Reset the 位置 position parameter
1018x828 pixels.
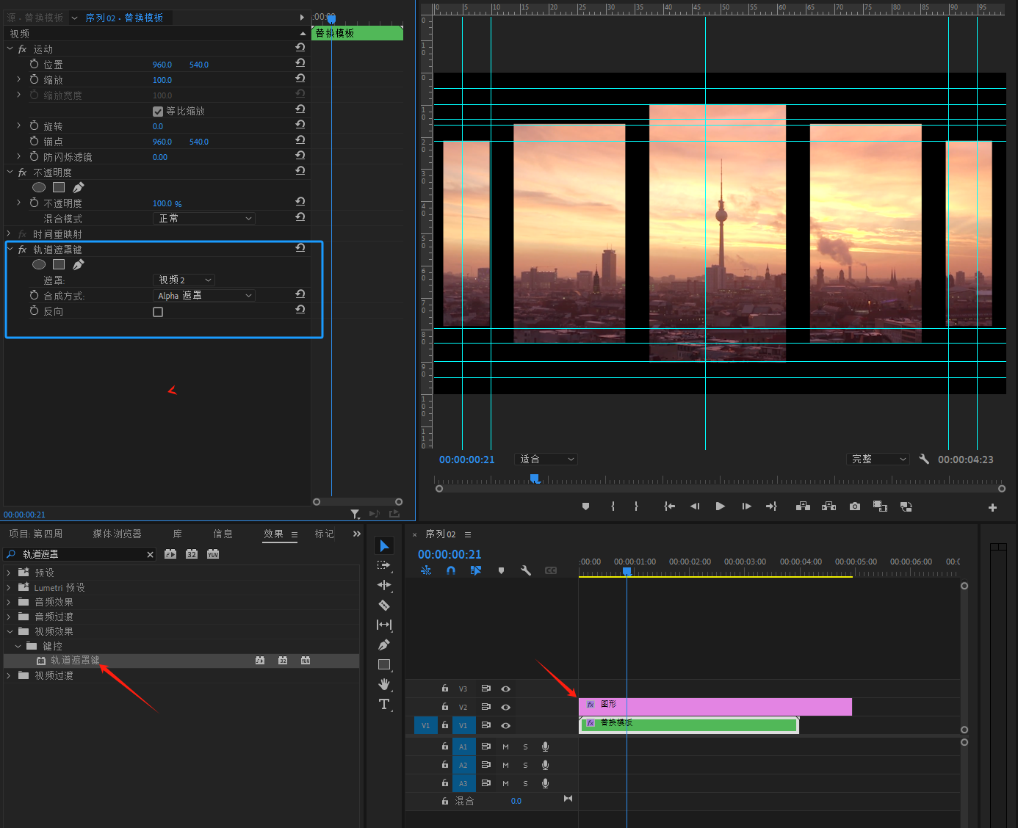(x=300, y=63)
